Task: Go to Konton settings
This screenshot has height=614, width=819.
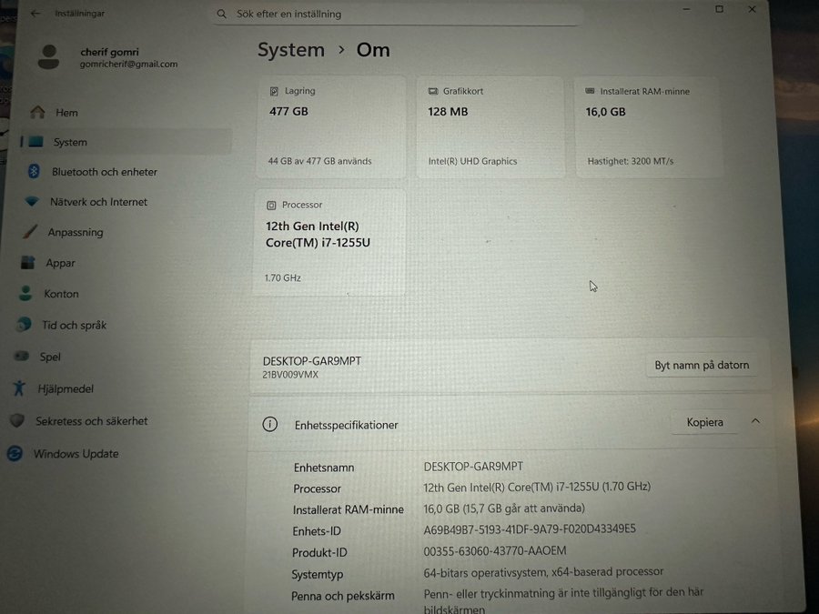Action: [61, 294]
